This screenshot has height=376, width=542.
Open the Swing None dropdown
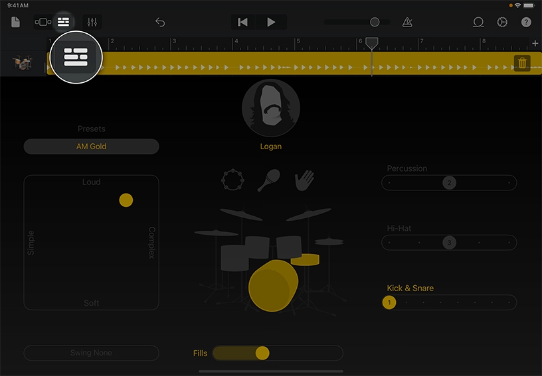pos(92,353)
